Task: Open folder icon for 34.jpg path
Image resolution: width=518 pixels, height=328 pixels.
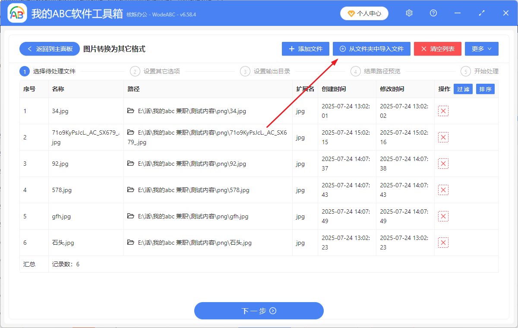Action: (131, 111)
